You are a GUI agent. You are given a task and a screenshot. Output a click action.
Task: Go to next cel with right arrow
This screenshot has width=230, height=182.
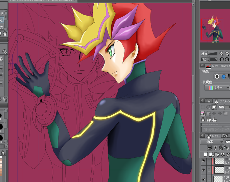(x=220, y=113)
